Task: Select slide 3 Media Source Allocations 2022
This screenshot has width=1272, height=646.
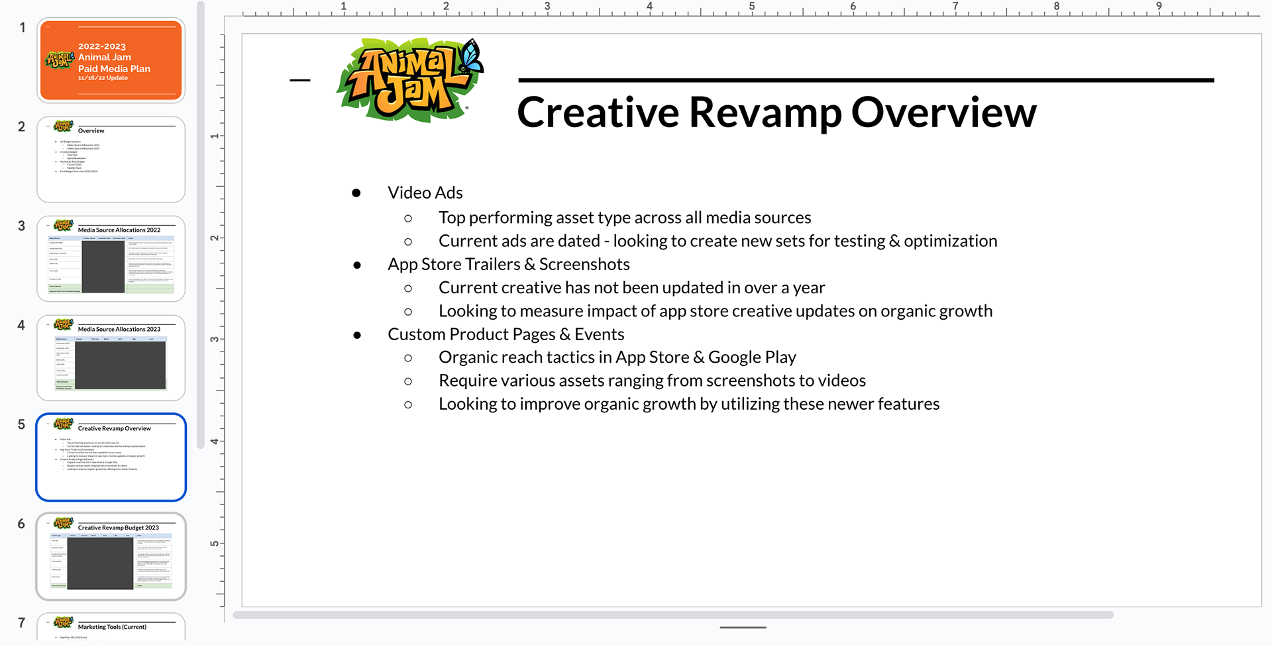Action: (x=111, y=259)
